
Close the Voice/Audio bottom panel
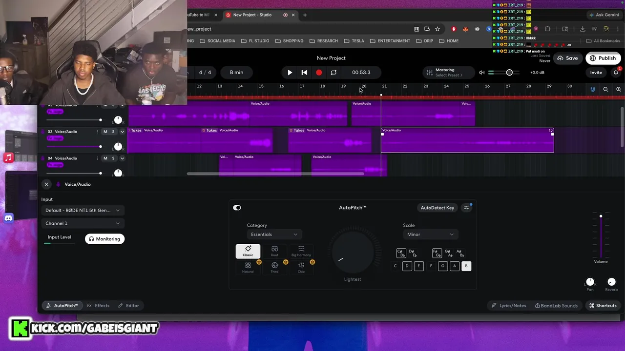click(x=46, y=184)
